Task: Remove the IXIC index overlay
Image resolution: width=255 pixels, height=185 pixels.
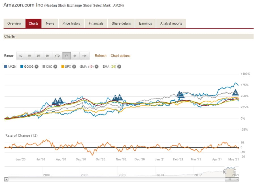Action: 55,66
